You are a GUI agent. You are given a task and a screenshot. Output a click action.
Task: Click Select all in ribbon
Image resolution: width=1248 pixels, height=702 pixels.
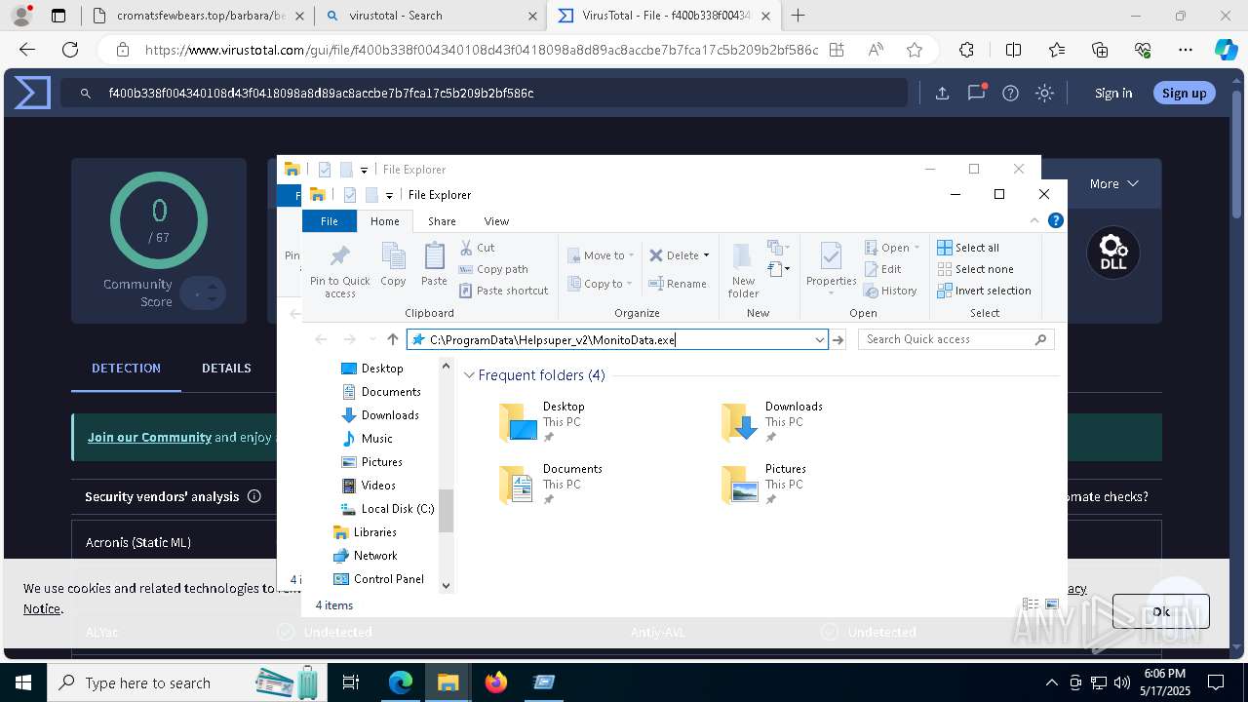(x=968, y=248)
